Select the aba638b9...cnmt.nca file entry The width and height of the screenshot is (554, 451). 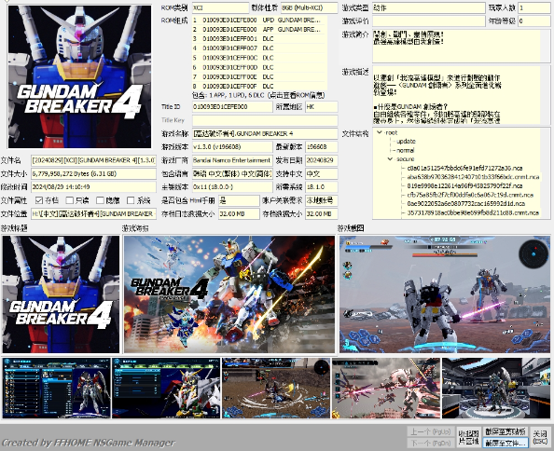click(x=473, y=177)
